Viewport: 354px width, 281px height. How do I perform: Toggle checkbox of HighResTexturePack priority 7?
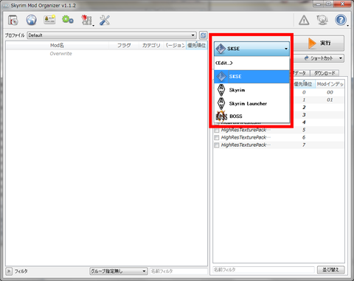tap(217, 145)
